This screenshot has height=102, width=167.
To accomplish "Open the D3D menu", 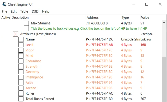I will tap(35, 11).
